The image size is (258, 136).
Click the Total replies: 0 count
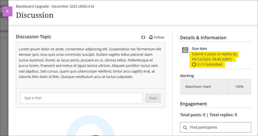223,115
